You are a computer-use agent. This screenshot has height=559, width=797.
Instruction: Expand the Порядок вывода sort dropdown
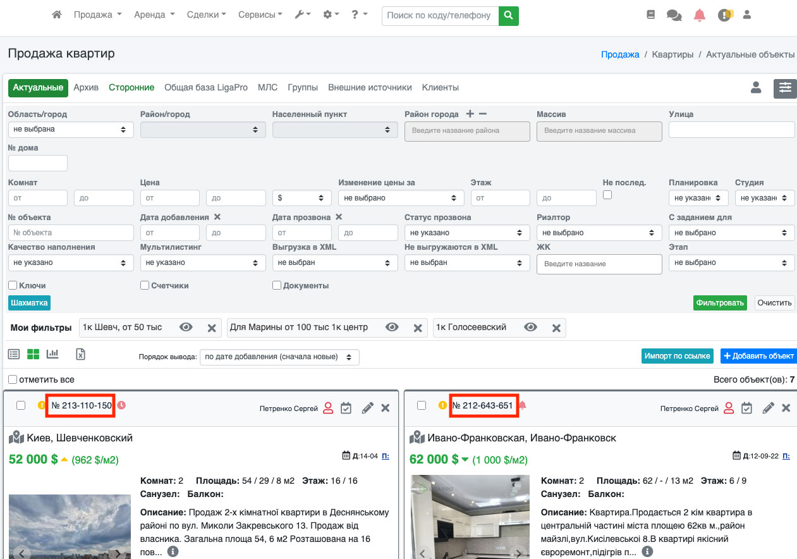(279, 357)
